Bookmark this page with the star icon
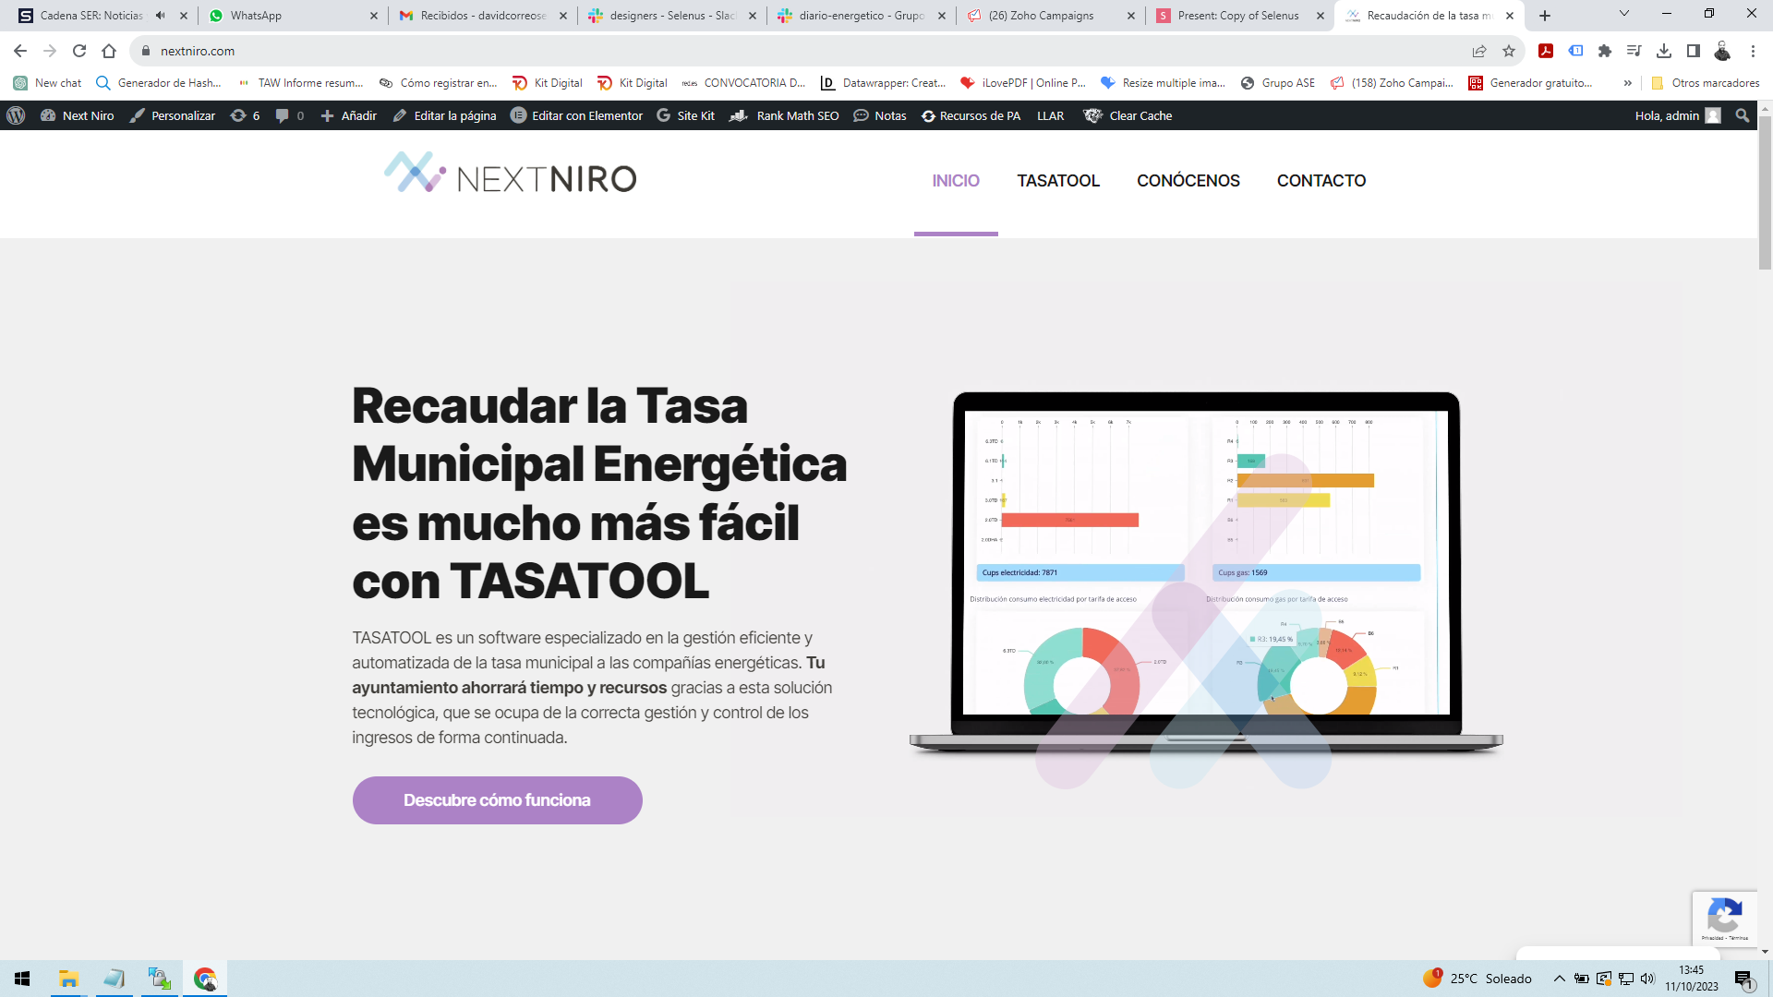This screenshot has height=997, width=1773. [x=1509, y=51]
